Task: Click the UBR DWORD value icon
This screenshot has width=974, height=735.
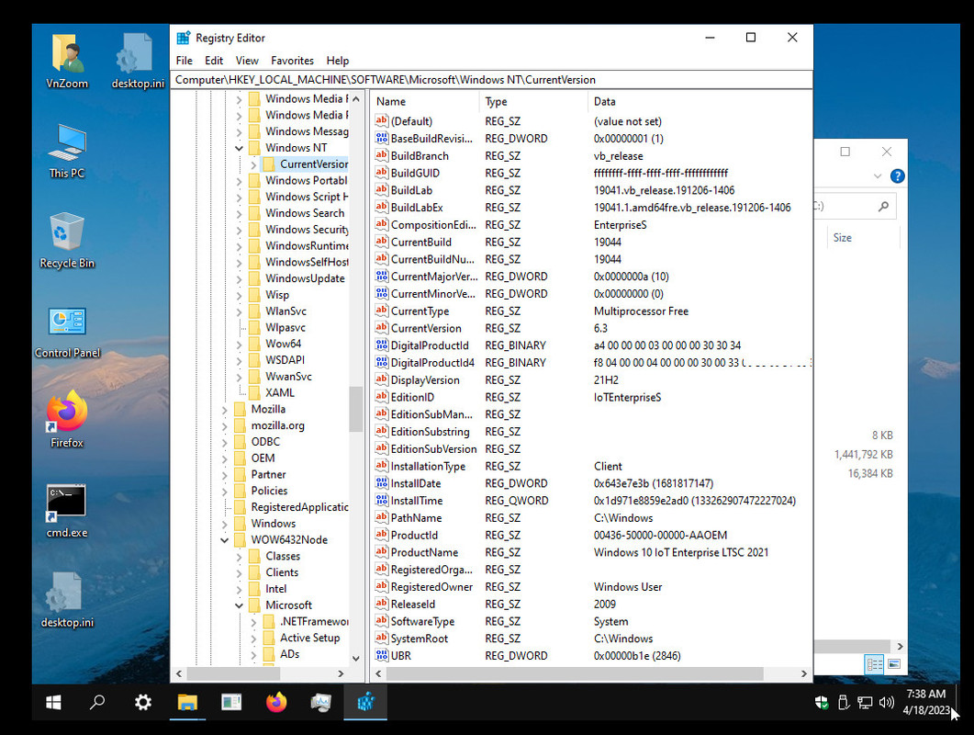Action: 381,655
